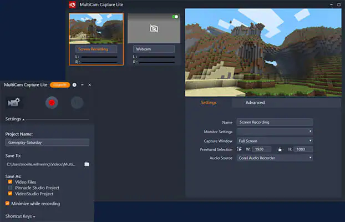Open the Monitor Settings dropdown
This screenshot has height=222, width=345.
(275, 132)
